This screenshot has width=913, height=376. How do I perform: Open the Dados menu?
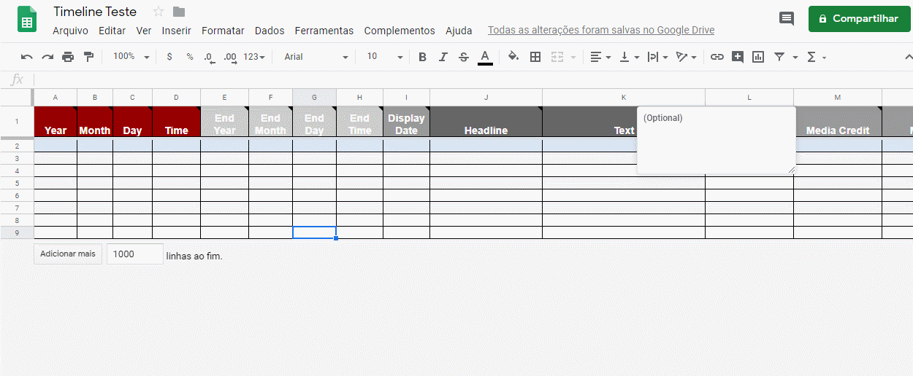click(270, 31)
